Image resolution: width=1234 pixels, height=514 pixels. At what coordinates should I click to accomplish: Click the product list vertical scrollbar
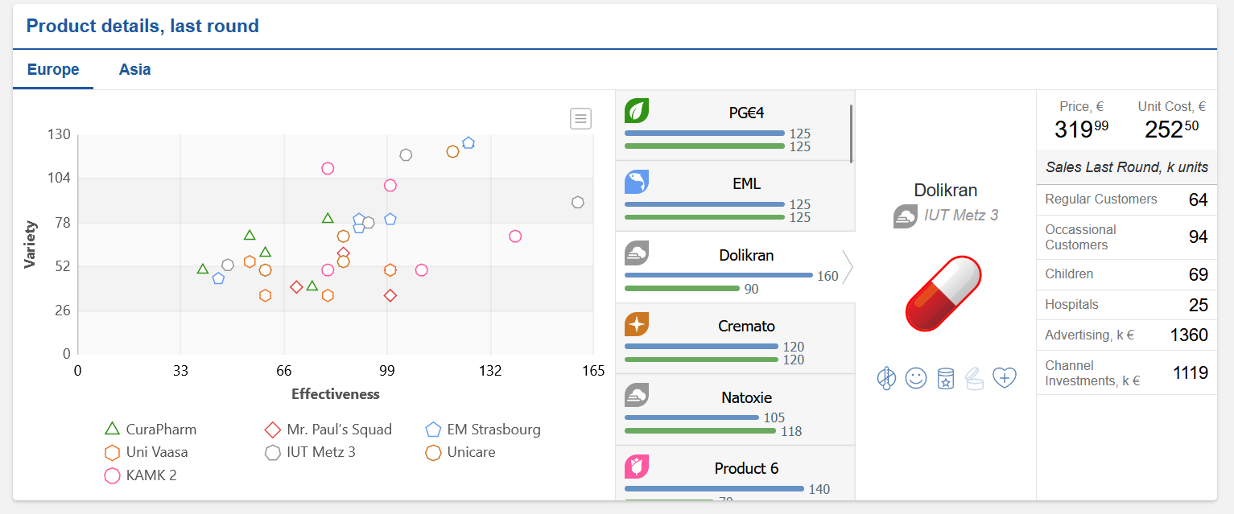[851, 134]
